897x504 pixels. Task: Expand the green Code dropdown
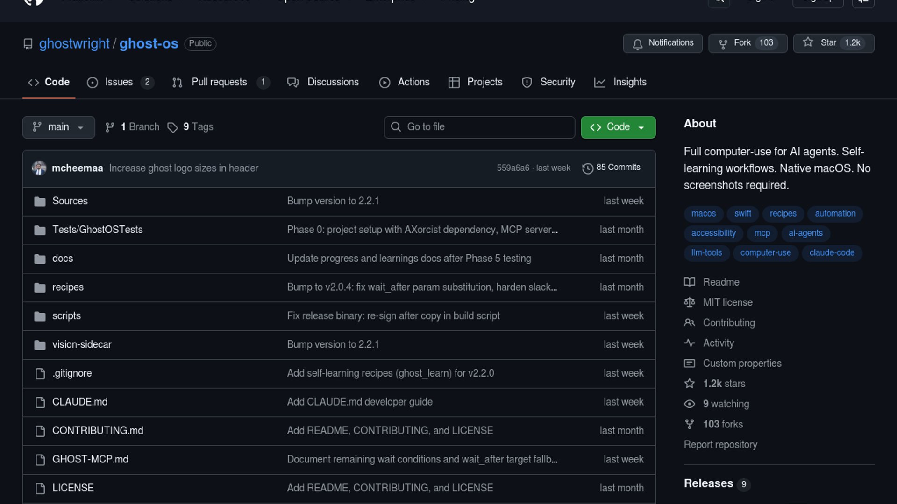pos(618,127)
